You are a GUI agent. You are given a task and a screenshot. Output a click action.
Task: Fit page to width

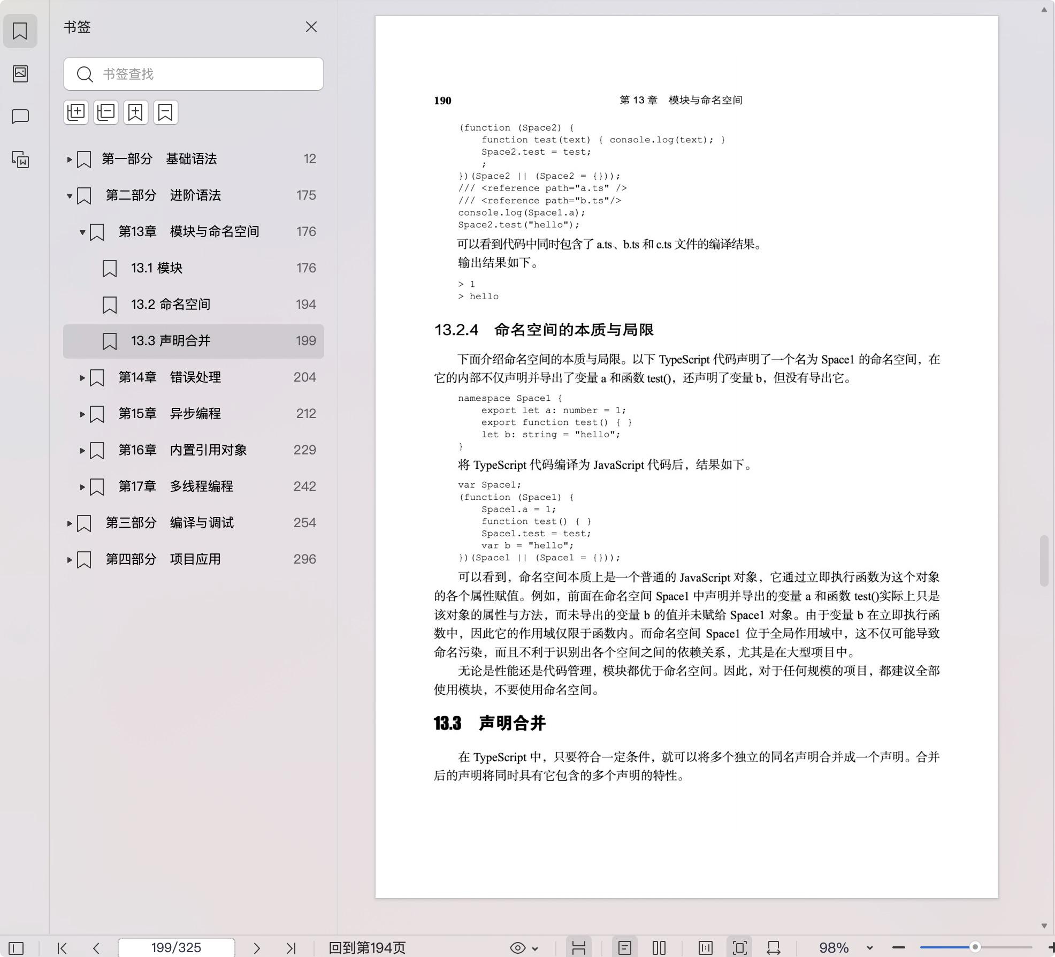[x=774, y=948]
